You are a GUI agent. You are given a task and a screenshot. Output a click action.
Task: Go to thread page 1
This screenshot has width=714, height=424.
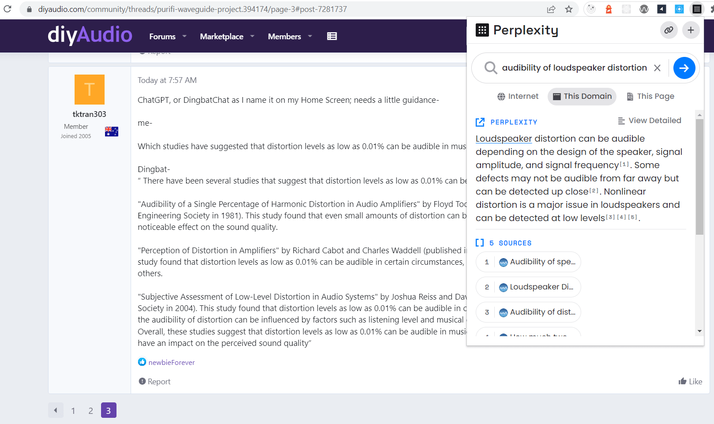(x=73, y=410)
